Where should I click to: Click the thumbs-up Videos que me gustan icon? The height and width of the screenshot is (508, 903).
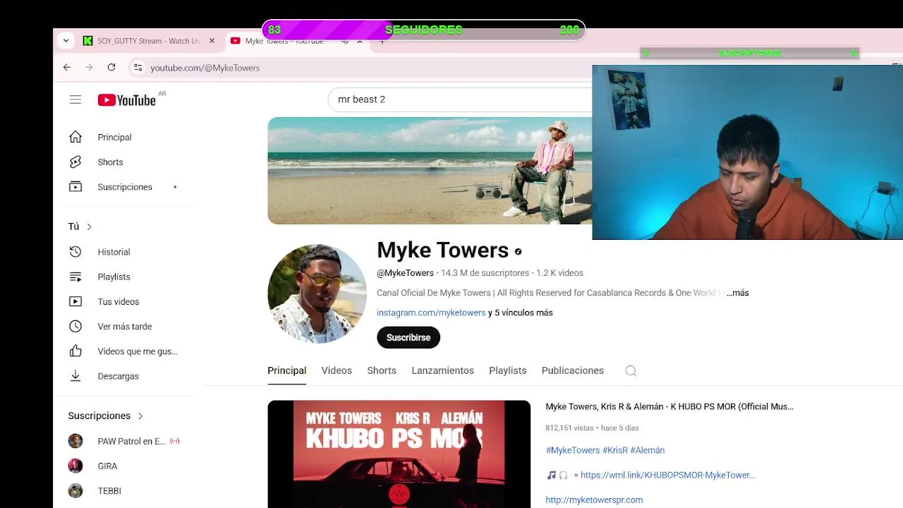coord(75,351)
